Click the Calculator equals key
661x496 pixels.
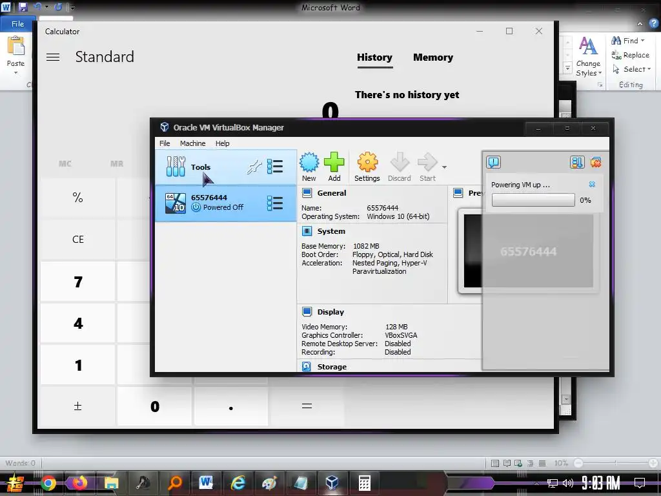click(x=307, y=407)
